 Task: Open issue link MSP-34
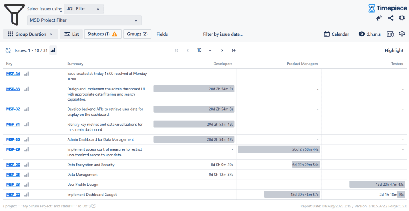[x=13, y=74]
